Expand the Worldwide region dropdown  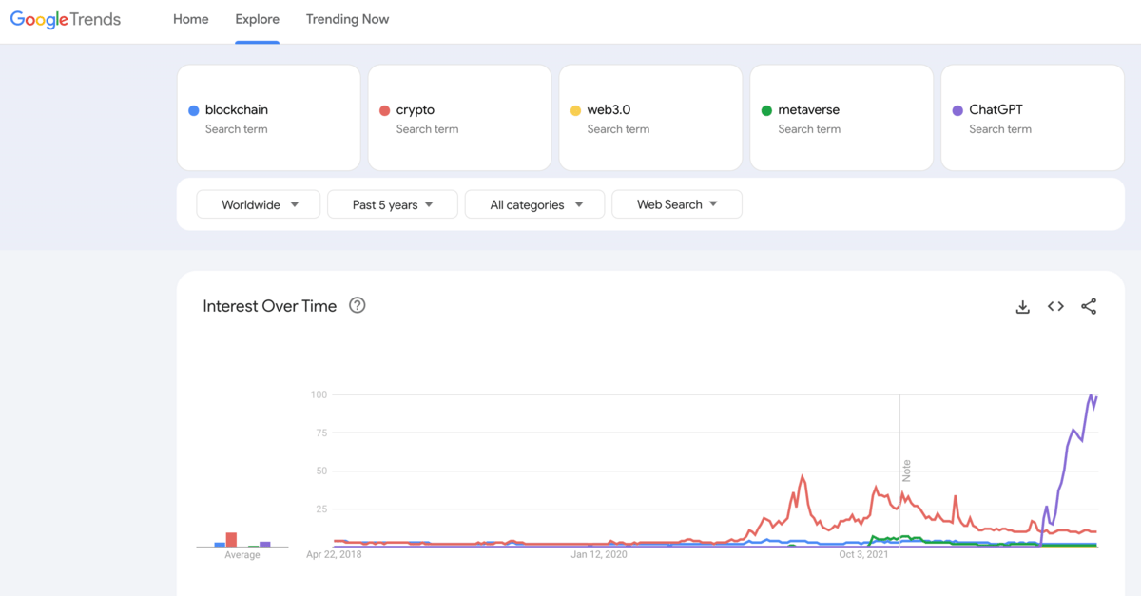(x=260, y=204)
